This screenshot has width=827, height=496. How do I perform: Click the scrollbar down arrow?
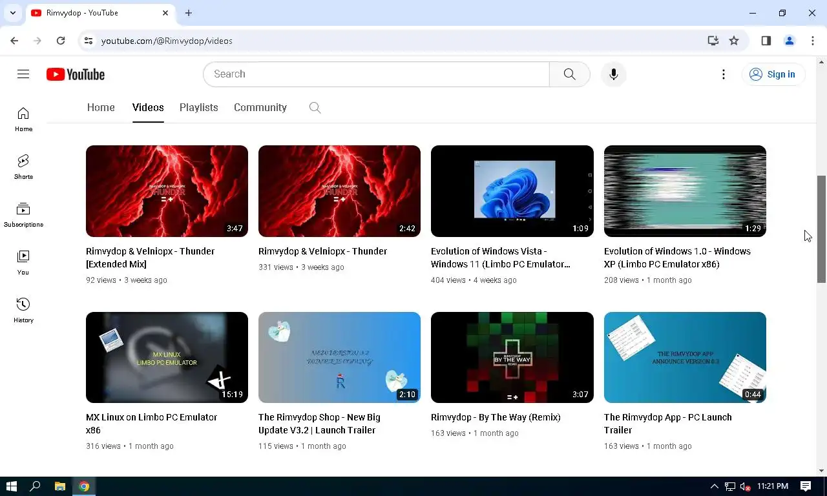pyautogui.click(x=822, y=471)
